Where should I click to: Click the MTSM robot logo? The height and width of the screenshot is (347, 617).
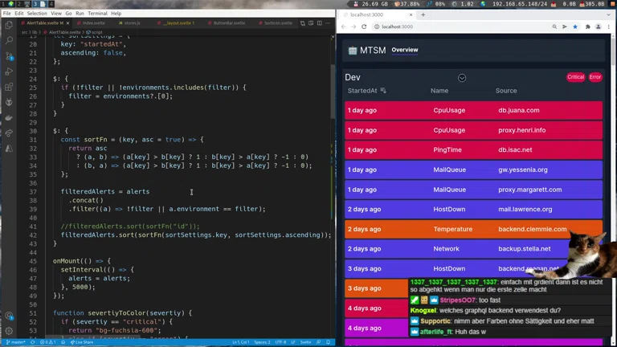click(x=353, y=51)
